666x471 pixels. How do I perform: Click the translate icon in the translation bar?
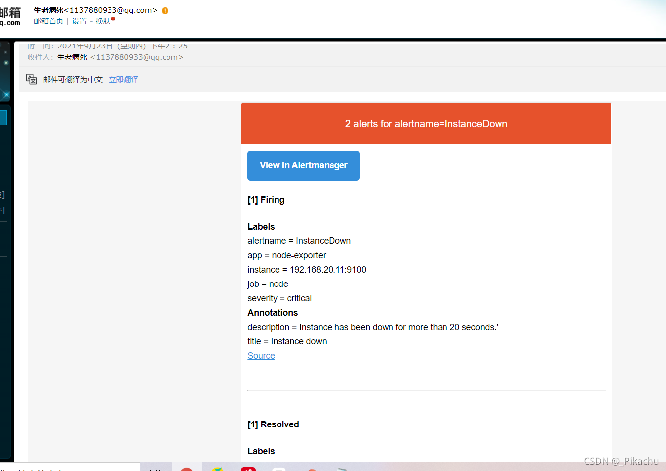(x=32, y=79)
